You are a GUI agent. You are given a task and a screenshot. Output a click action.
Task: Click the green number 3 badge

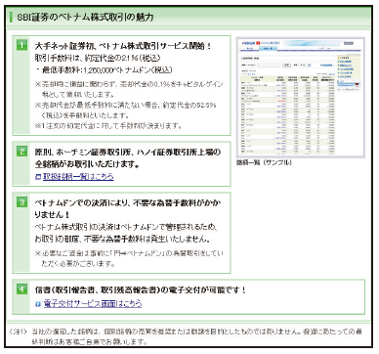[x=21, y=201]
